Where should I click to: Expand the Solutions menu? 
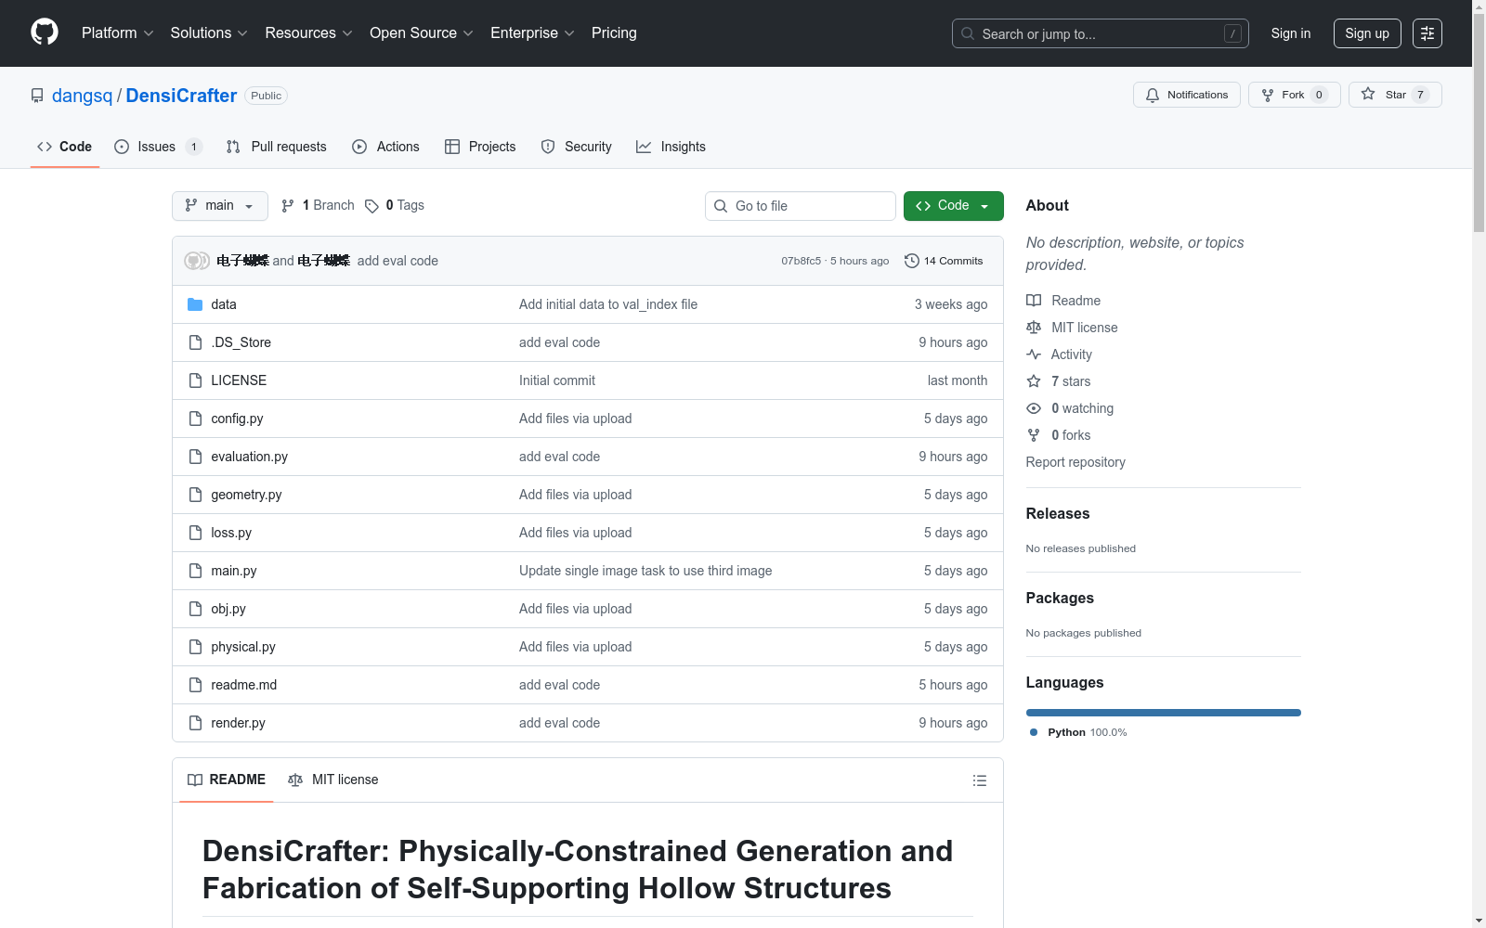(x=209, y=33)
